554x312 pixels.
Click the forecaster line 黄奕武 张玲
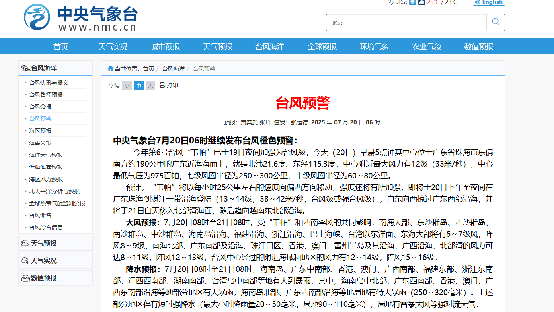[x=256, y=122]
